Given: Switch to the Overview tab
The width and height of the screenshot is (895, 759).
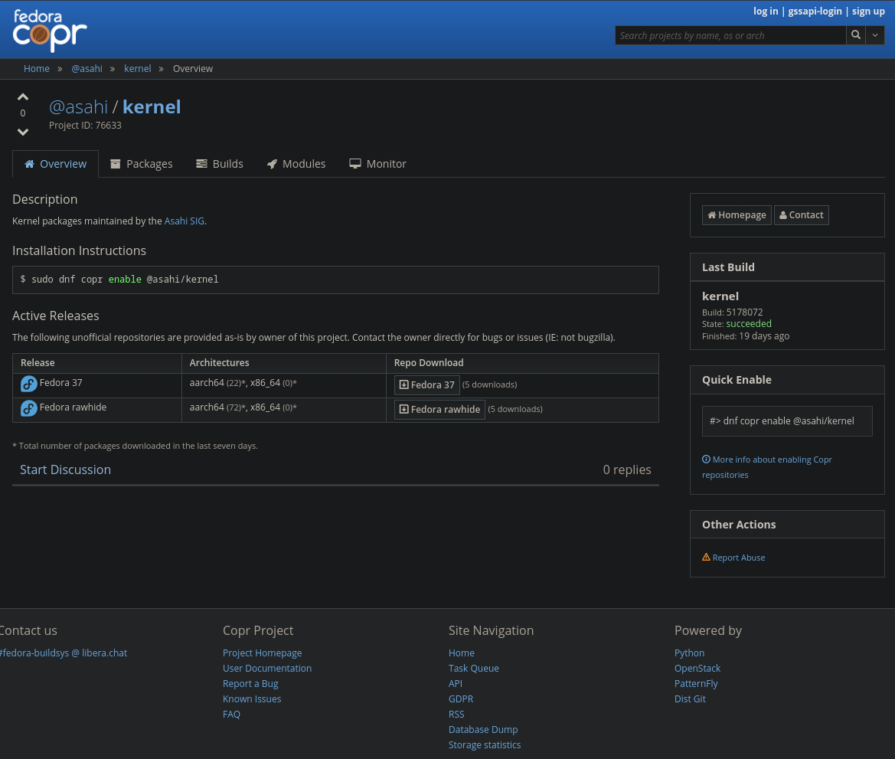Looking at the screenshot, I should [x=55, y=164].
